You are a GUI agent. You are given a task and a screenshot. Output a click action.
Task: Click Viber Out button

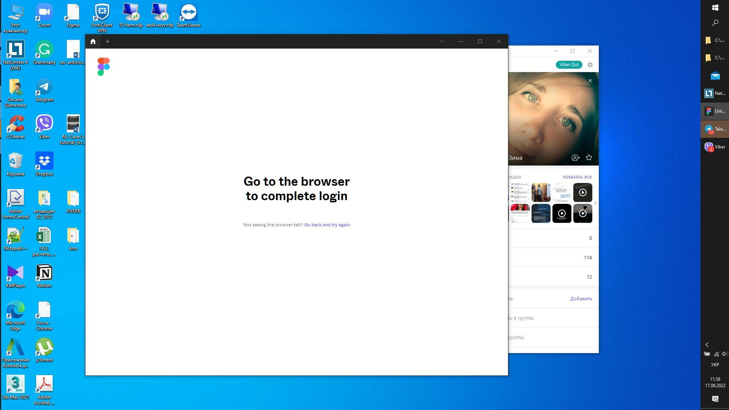coord(569,65)
